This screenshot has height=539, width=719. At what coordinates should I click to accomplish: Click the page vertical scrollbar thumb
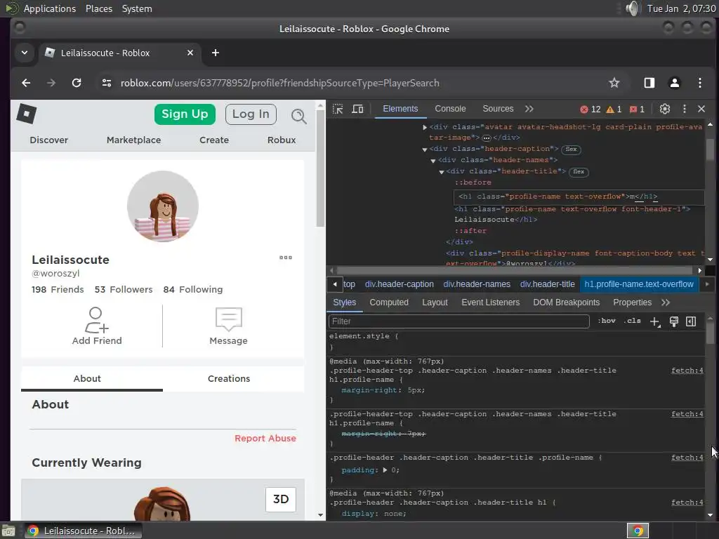tap(320, 168)
